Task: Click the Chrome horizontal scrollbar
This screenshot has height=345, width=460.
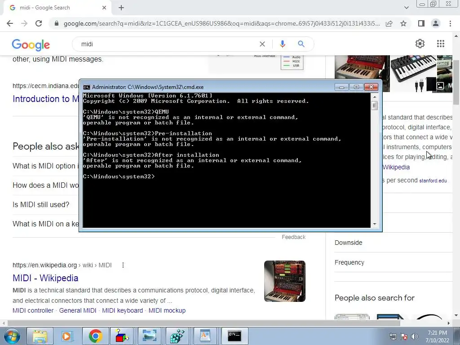Action: point(204,323)
